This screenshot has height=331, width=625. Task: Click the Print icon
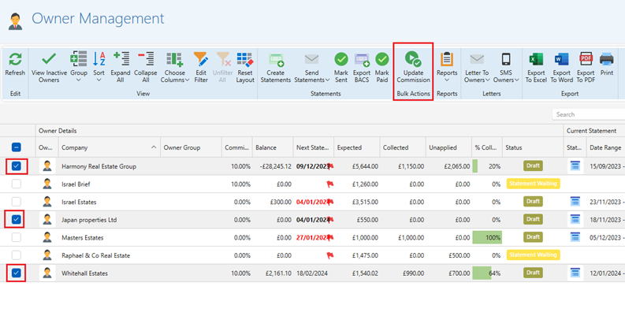coord(606,60)
